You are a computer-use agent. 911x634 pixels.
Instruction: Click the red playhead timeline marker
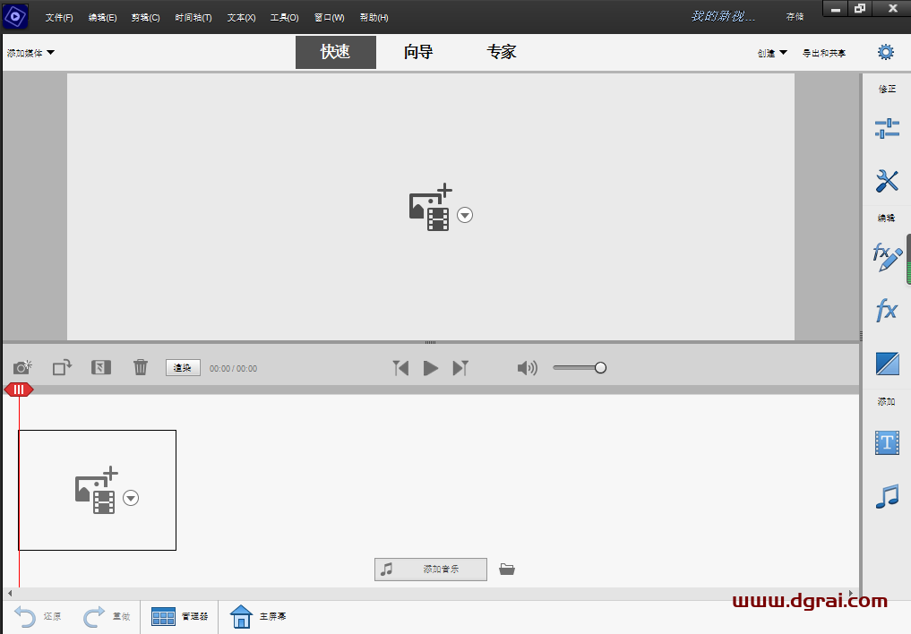point(18,389)
